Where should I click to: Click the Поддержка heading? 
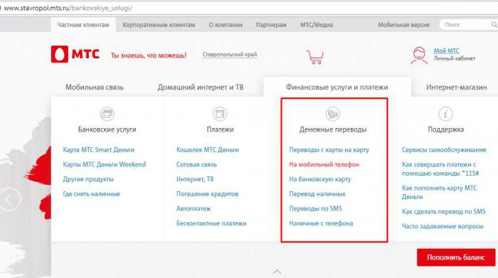tap(445, 129)
